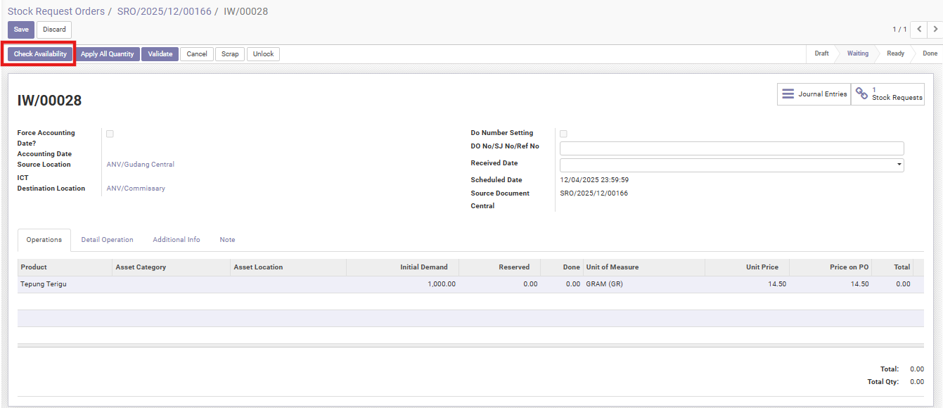Unlock the picking record
This screenshot has width=943, height=408.
click(x=263, y=54)
